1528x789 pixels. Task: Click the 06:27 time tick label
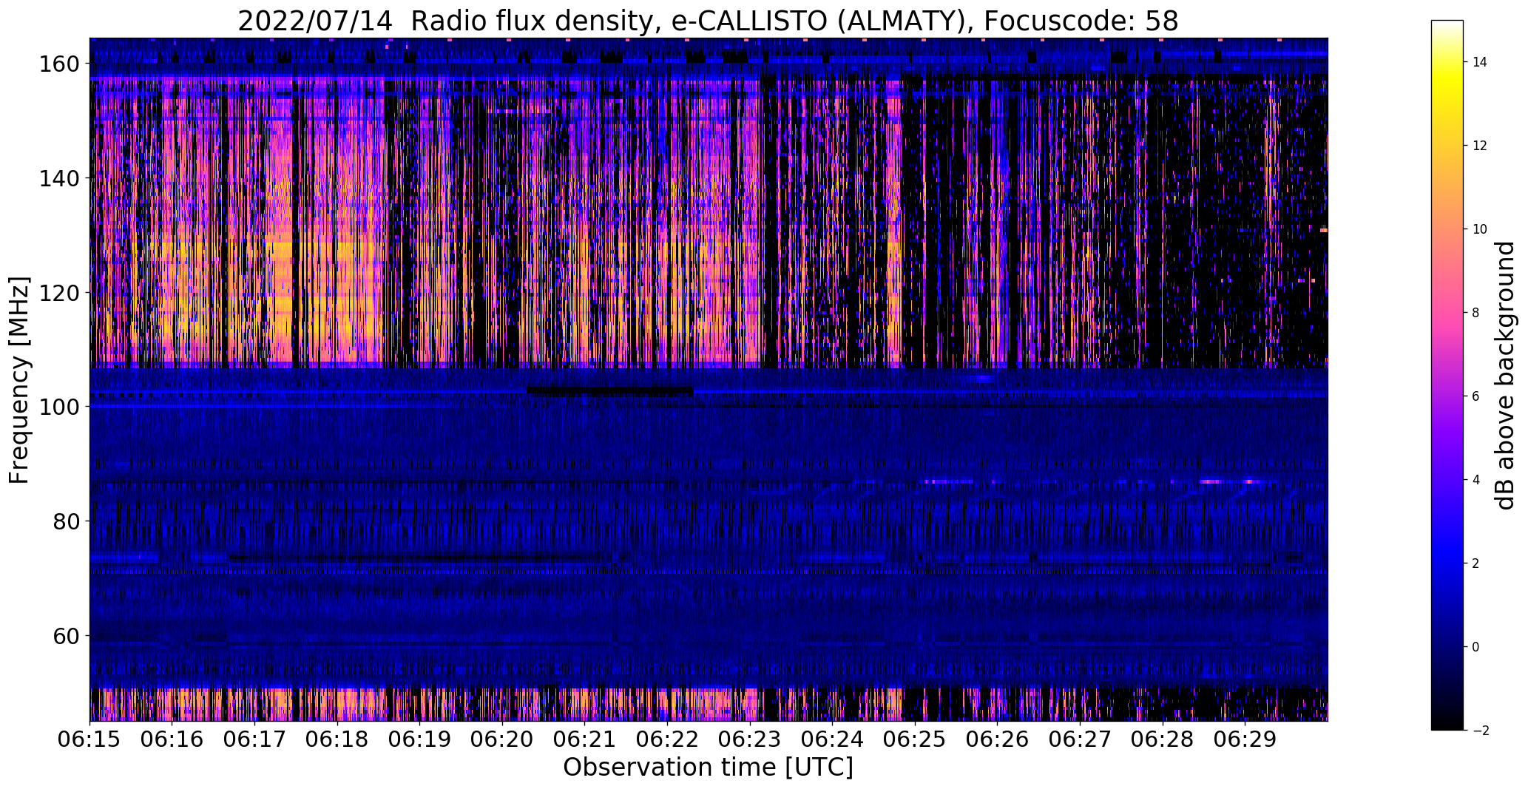(1080, 739)
